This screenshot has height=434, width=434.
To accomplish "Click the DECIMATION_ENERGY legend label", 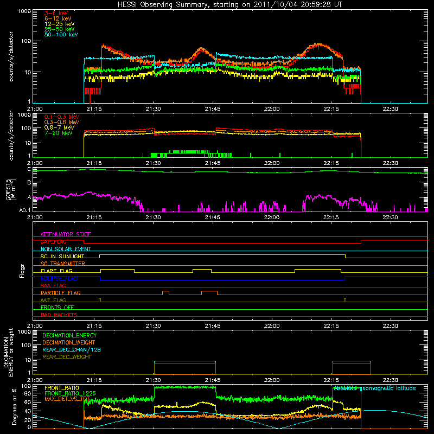I will (69, 335).
